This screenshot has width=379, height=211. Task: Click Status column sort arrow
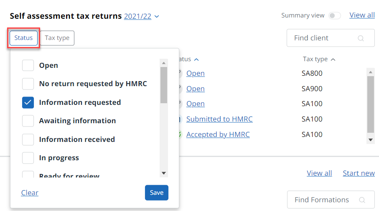[197, 60]
